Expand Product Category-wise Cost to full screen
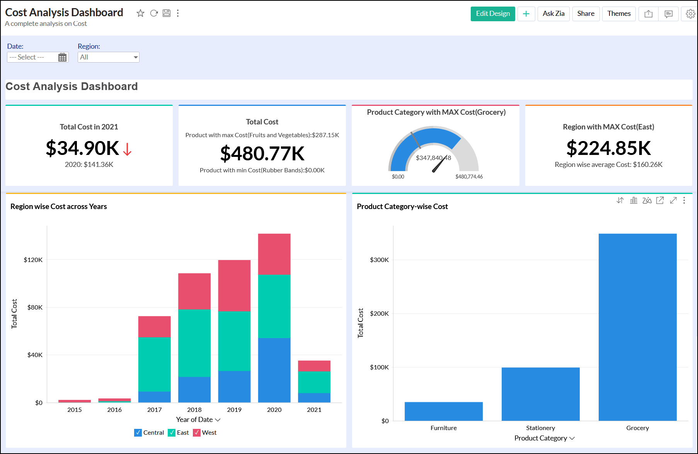This screenshot has height=454, width=698. [673, 200]
